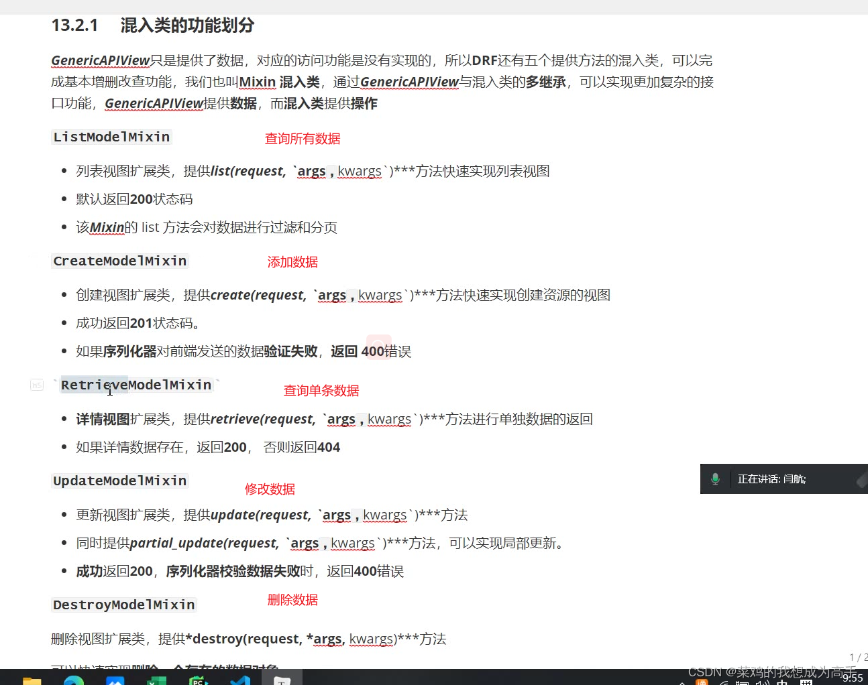Toggle the Chinese input mode indicator 中
Image resolution: width=868 pixels, height=685 pixels.
click(x=783, y=682)
